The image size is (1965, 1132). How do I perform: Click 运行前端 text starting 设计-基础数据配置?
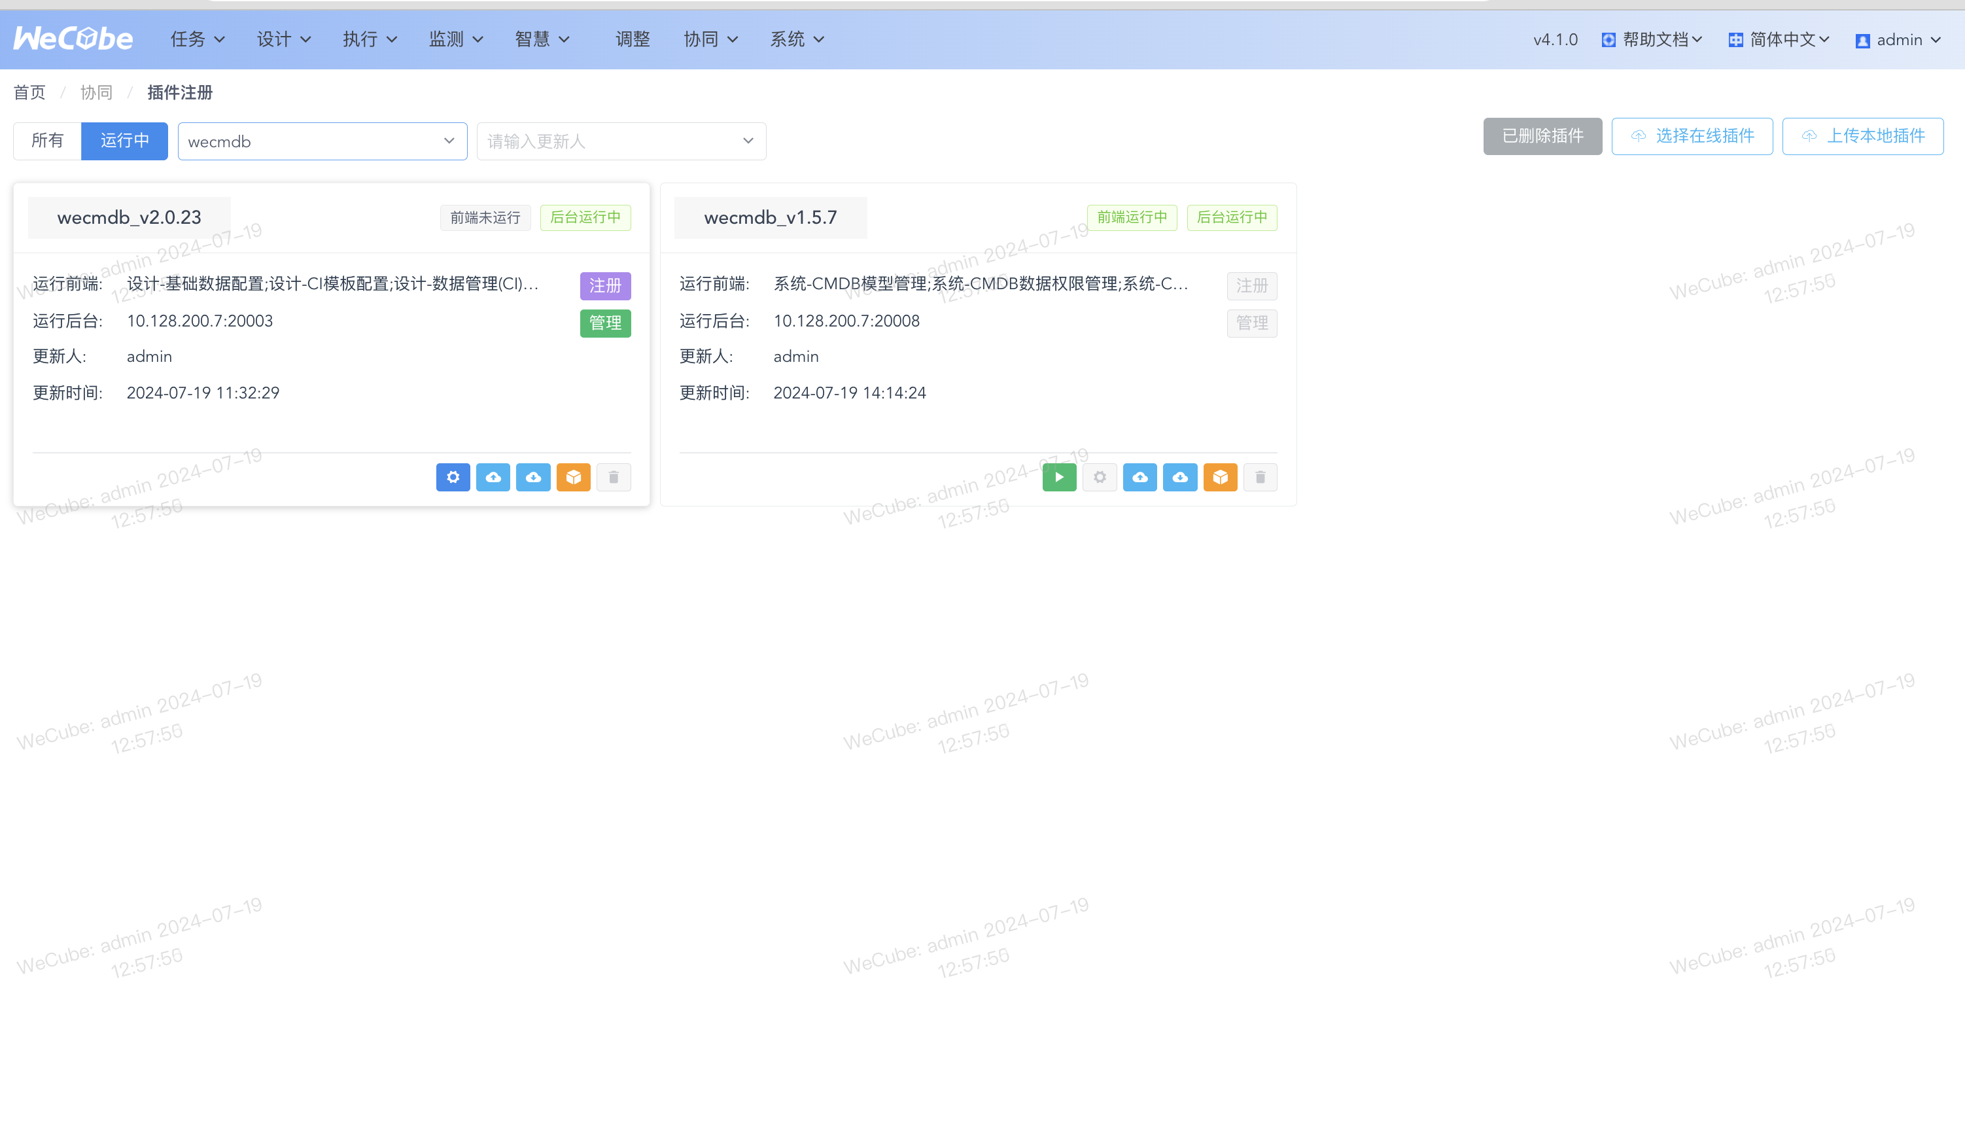pos(332,284)
